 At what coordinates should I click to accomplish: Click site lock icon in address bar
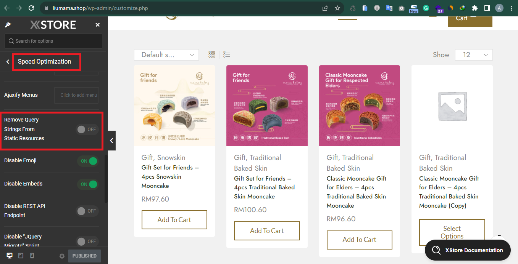(46, 8)
